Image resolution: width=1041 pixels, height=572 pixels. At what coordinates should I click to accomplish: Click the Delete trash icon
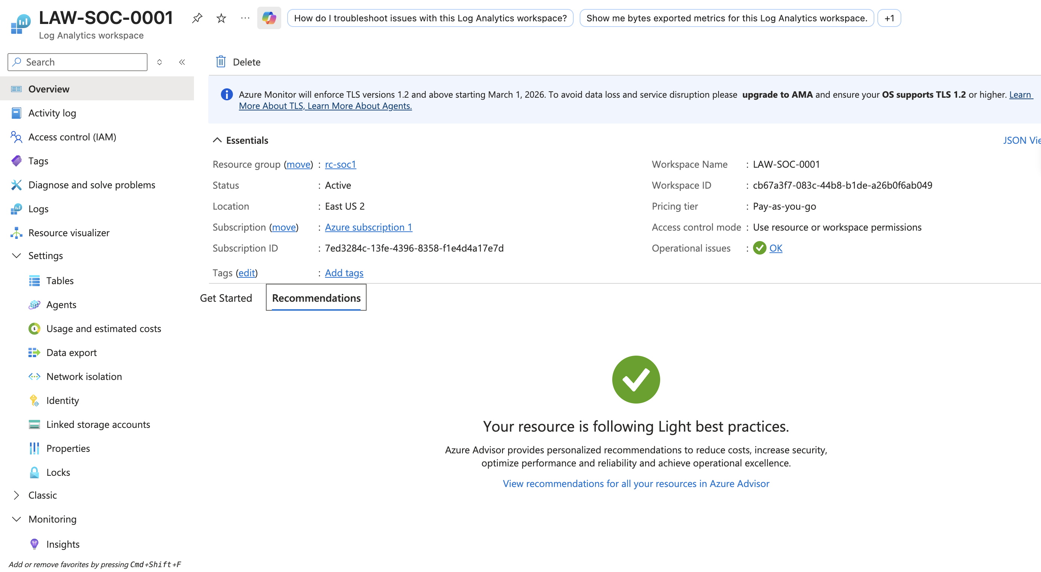tap(221, 62)
